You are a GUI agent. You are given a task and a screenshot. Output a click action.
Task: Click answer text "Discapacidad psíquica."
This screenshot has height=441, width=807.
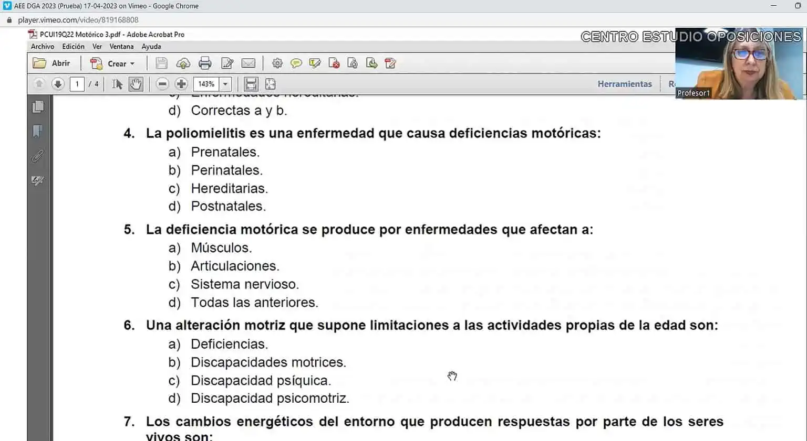[x=261, y=381]
